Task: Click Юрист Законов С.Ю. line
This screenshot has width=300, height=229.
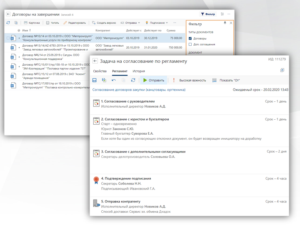Action: (x=117, y=129)
